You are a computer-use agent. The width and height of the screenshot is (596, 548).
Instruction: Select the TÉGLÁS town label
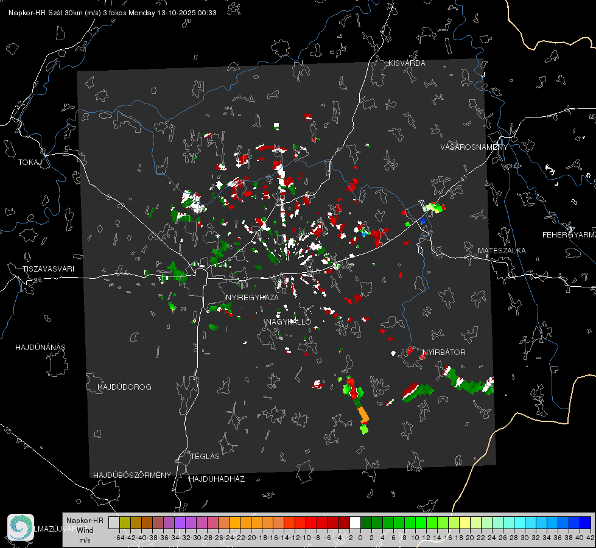[x=205, y=456]
